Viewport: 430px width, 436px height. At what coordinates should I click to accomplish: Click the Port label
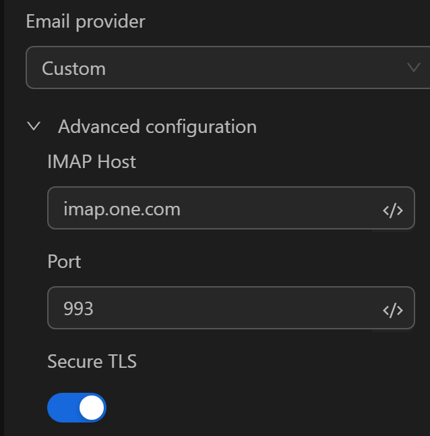click(64, 262)
